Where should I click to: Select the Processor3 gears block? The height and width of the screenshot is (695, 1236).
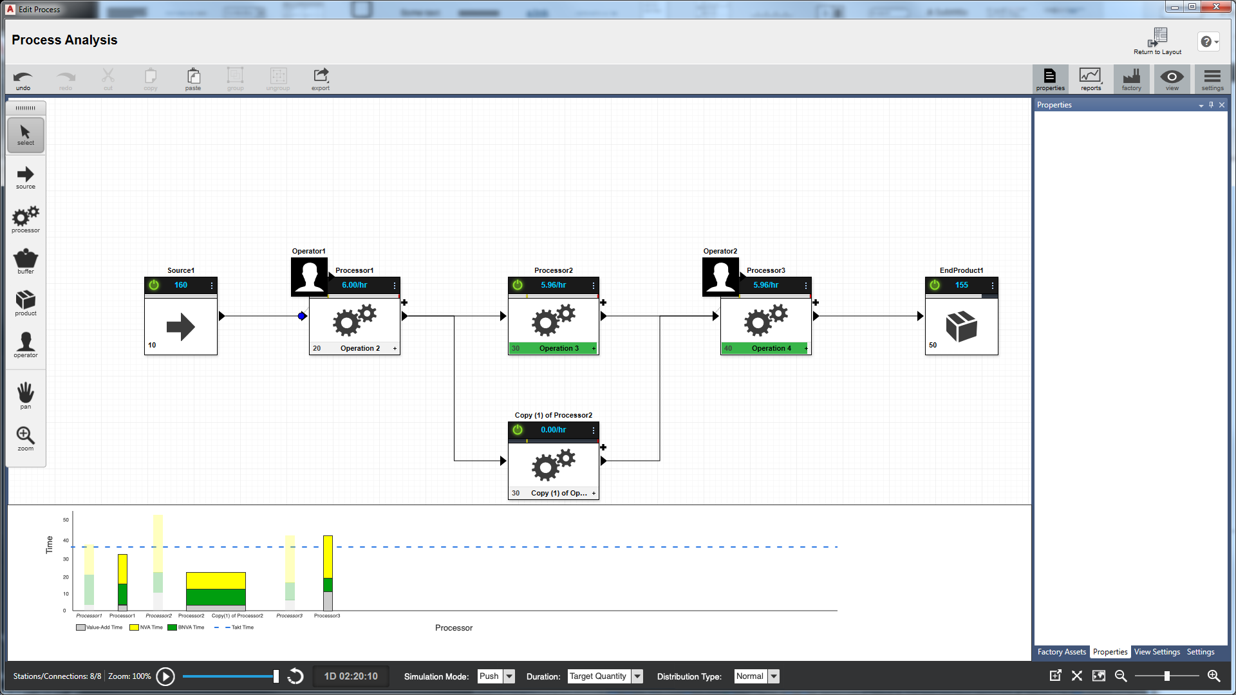(x=765, y=320)
